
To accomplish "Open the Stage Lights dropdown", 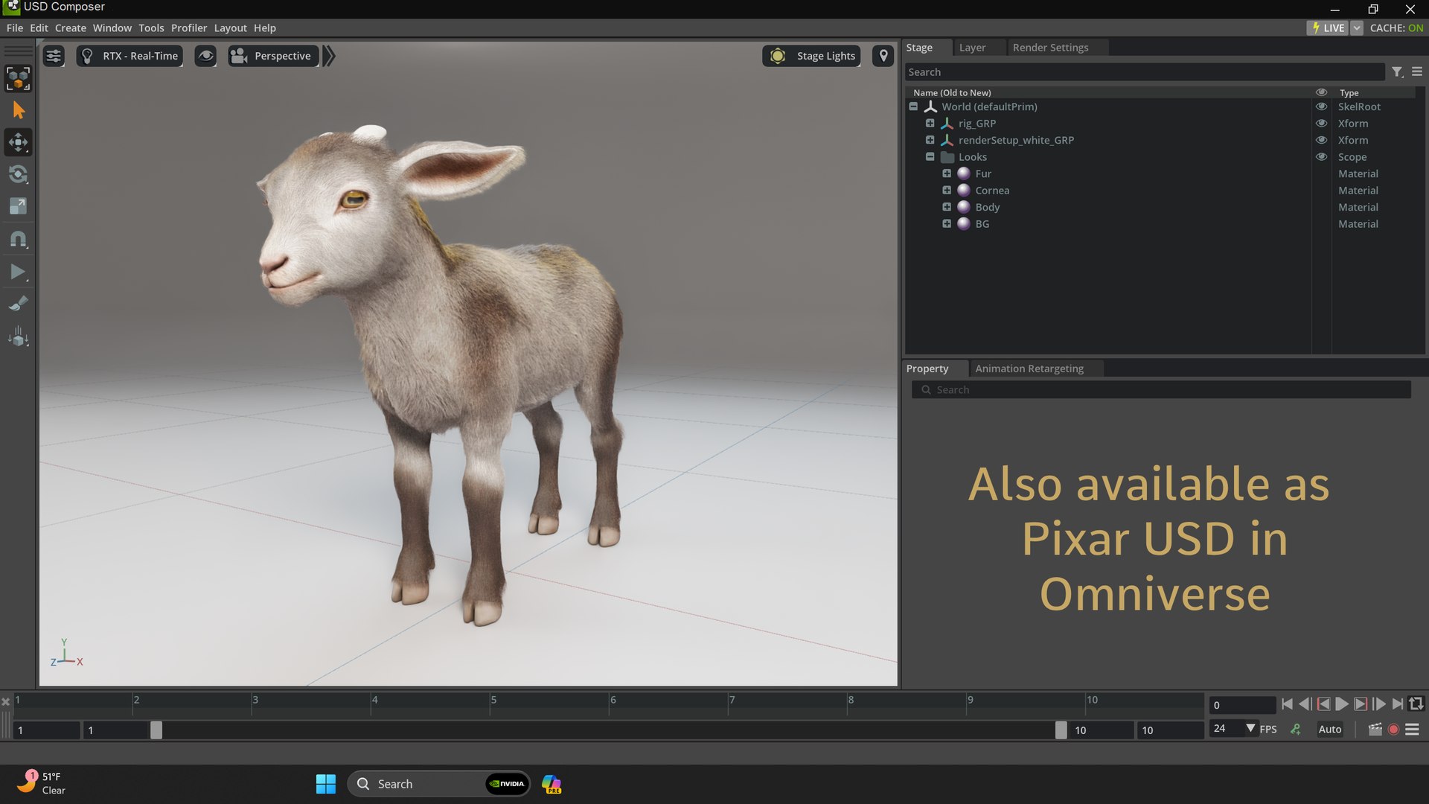I will pyautogui.click(x=811, y=56).
